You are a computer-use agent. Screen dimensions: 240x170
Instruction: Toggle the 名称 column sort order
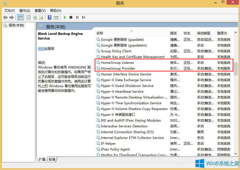(x=100, y=33)
